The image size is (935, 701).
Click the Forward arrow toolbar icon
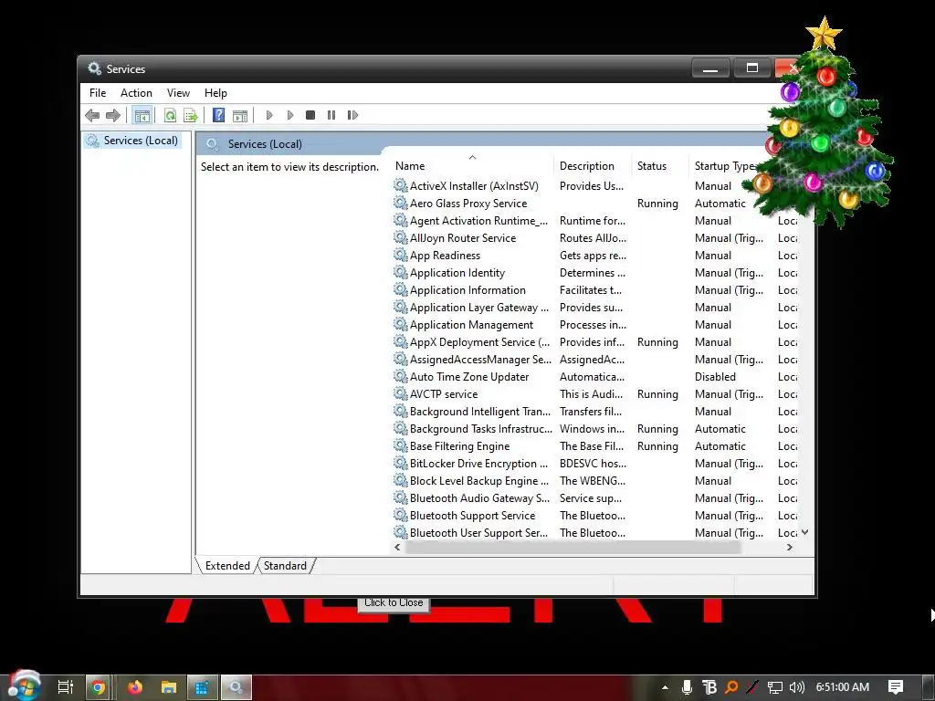(x=112, y=115)
